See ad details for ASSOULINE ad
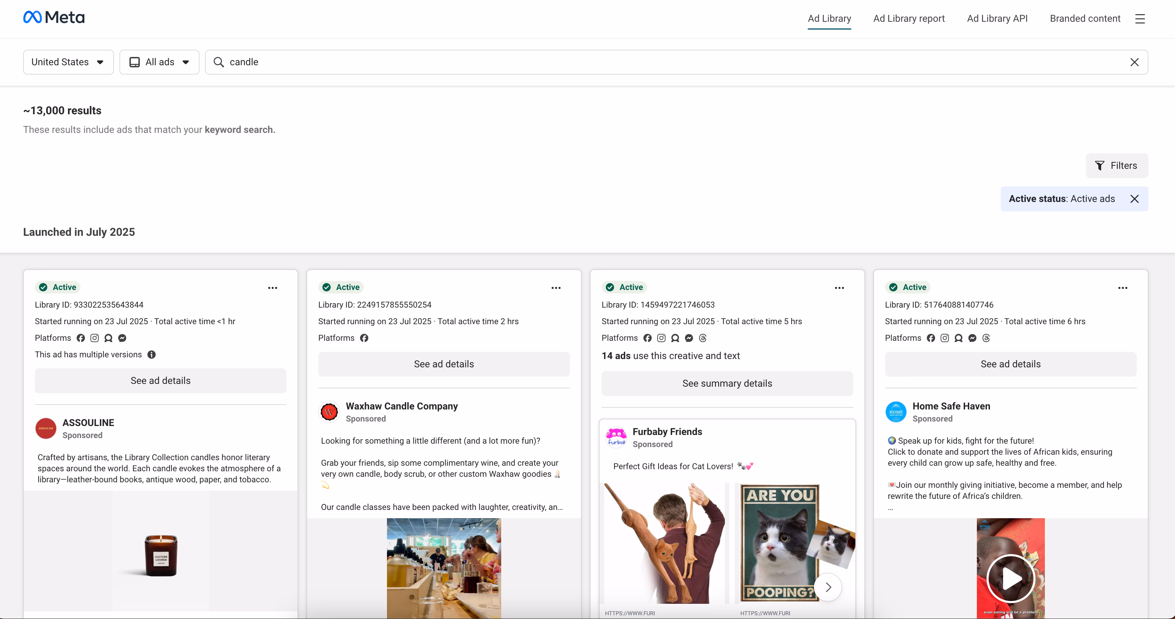 (161, 381)
